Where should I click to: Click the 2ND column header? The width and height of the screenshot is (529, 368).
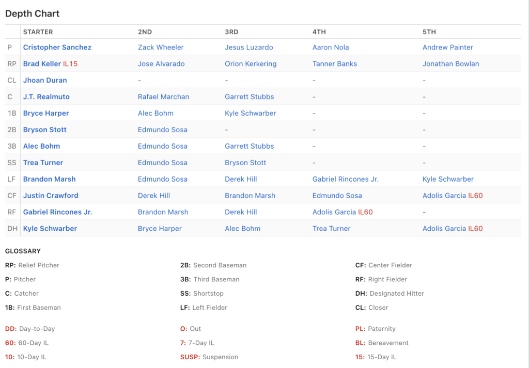click(x=145, y=32)
